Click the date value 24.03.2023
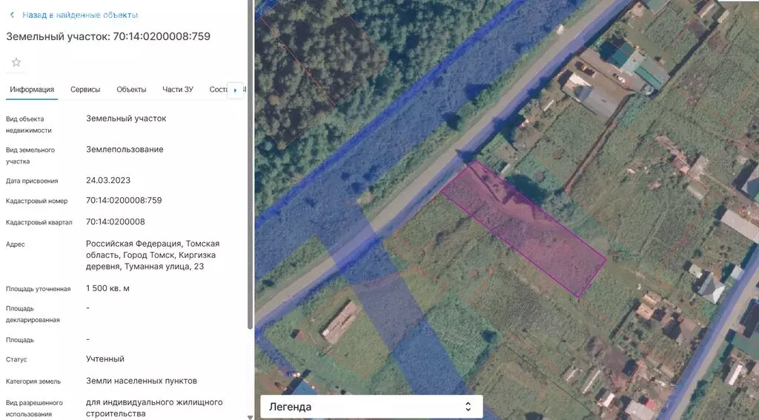 click(108, 180)
